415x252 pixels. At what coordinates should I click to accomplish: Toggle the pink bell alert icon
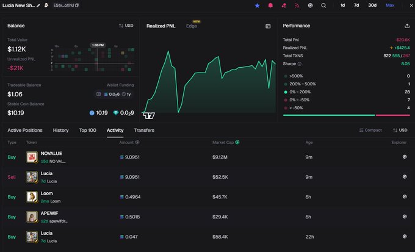click(x=270, y=5)
